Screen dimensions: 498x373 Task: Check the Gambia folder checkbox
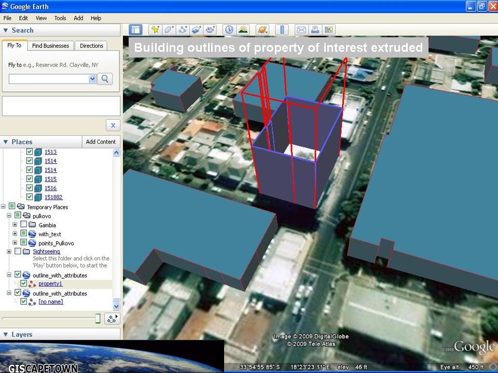(23, 224)
